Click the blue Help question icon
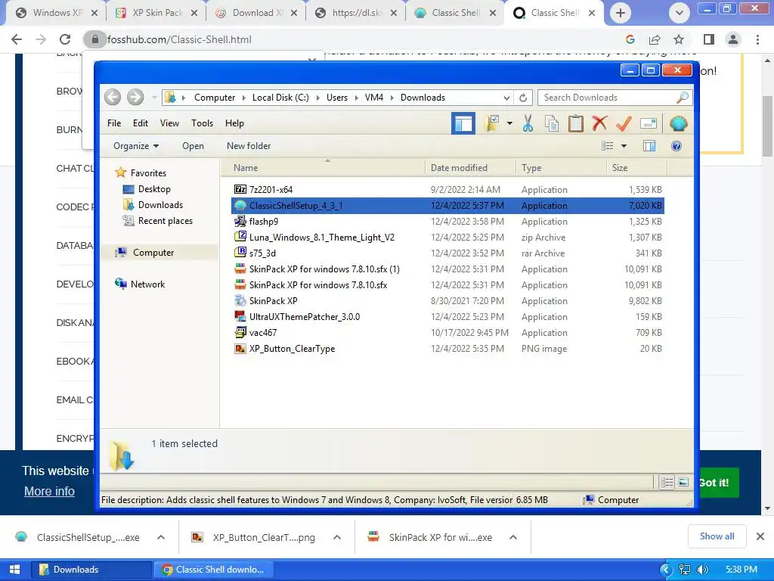The height and width of the screenshot is (581, 774). coord(676,146)
